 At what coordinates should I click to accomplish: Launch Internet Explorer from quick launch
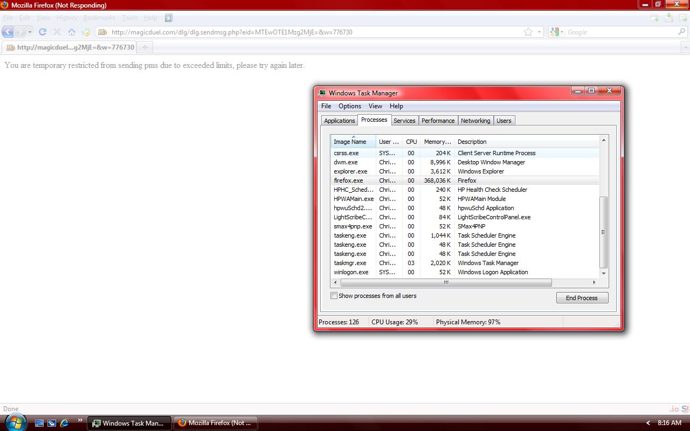tap(64, 423)
